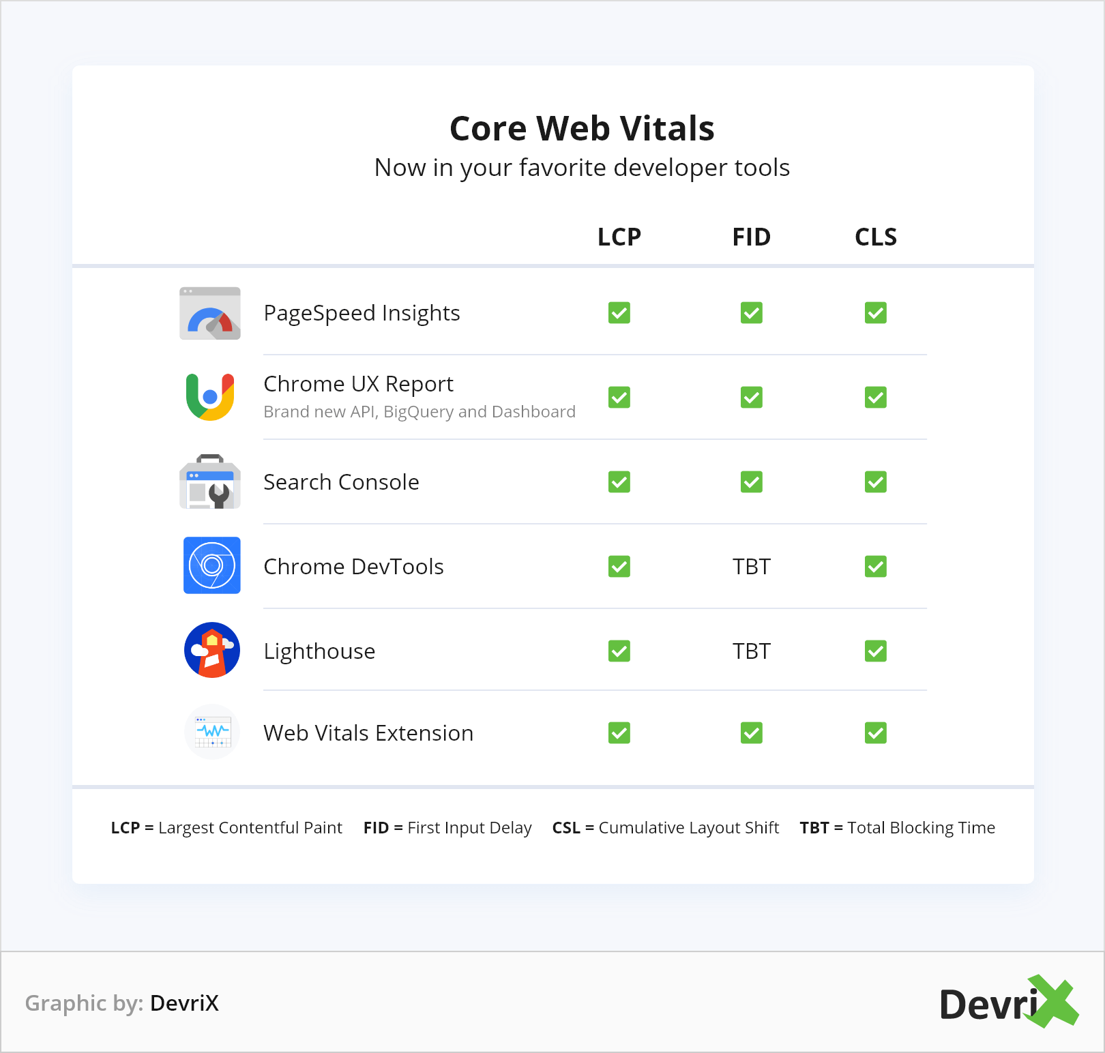The height and width of the screenshot is (1053, 1105).
Task: Click the FID checkmark for Search Console
Action: click(x=752, y=482)
